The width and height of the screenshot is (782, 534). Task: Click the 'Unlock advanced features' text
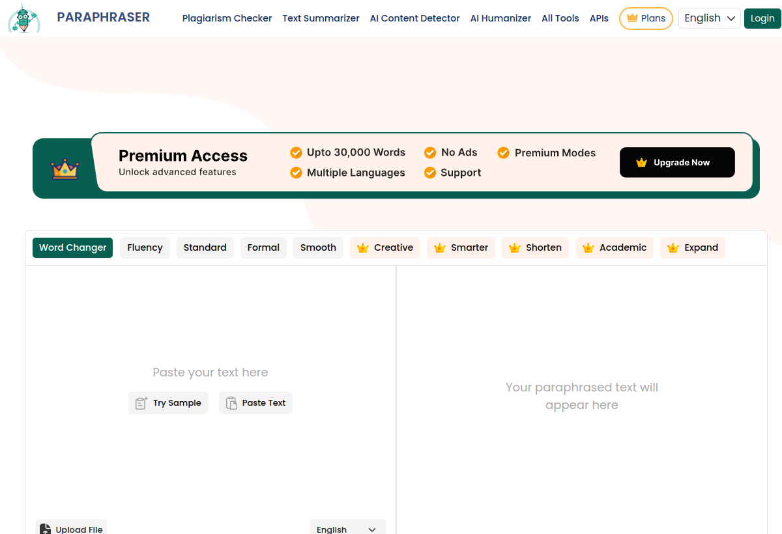click(177, 172)
